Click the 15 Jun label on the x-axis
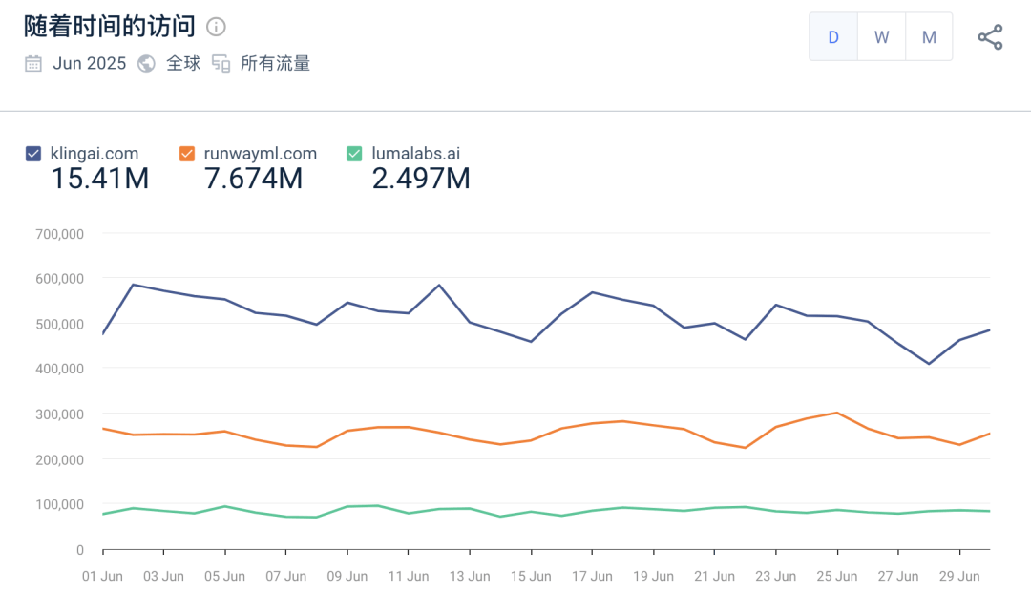The image size is (1031, 616). click(x=531, y=577)
